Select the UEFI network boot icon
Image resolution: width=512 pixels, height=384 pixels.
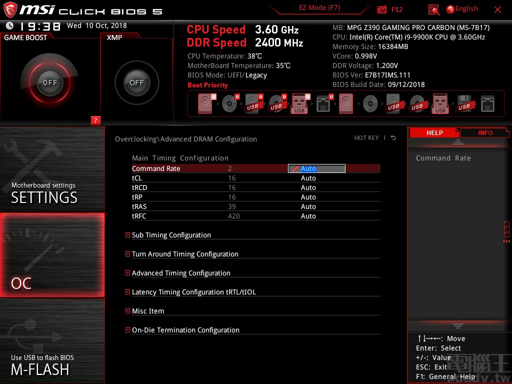324,104
